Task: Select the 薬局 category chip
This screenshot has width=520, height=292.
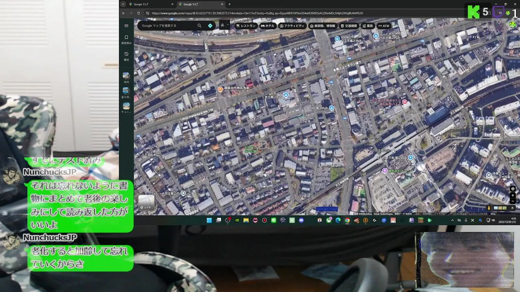Action: pyautogui.click(x=367, y=26)
